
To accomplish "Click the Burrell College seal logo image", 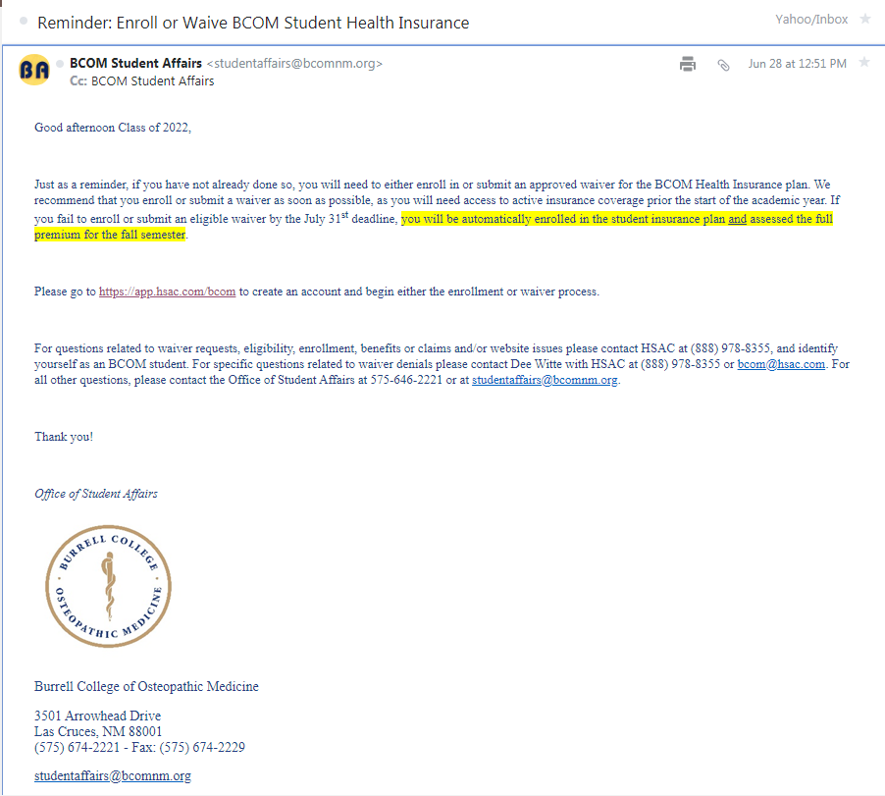I will tap(108, 587).
